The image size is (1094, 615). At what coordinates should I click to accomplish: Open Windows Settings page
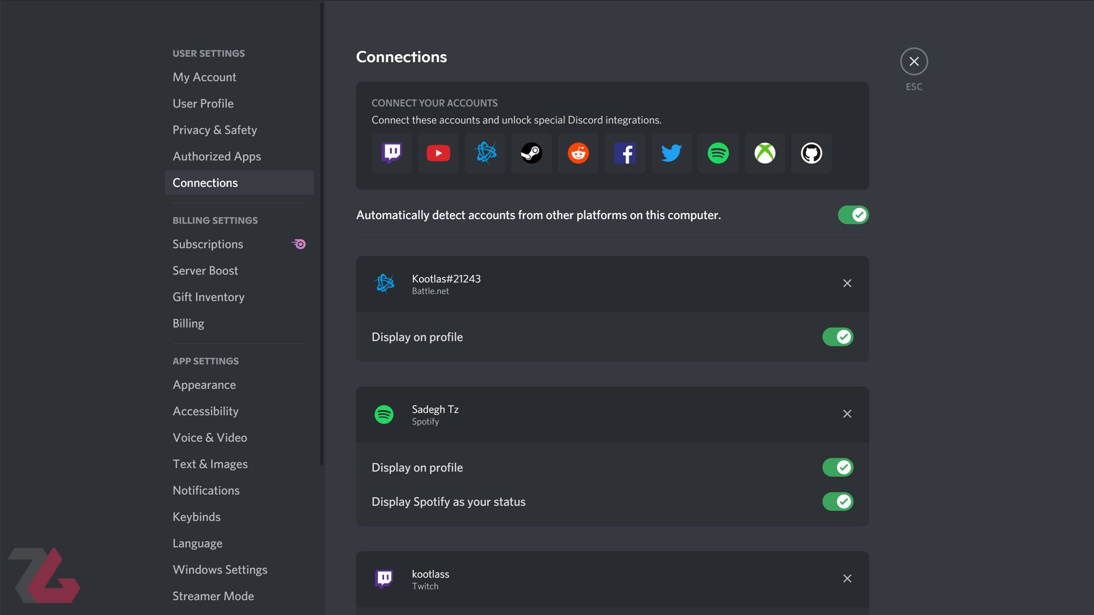tap(239, 570)
